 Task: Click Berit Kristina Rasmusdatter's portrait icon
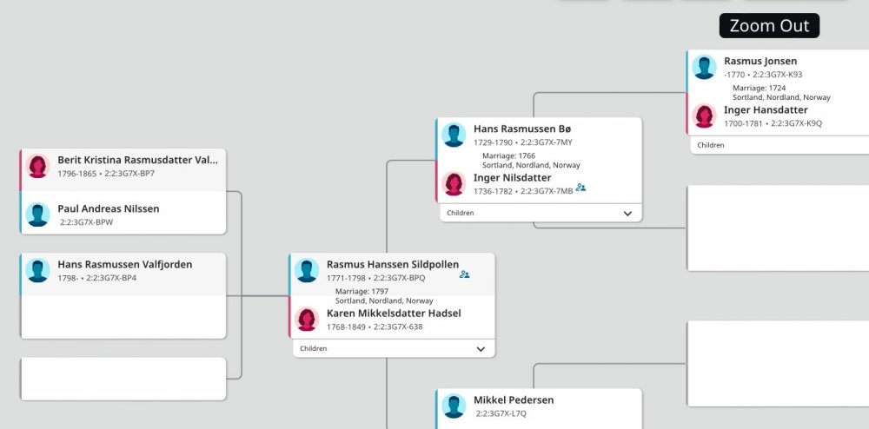point(37,166)
